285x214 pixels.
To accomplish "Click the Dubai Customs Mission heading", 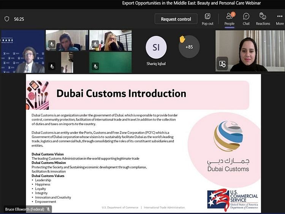I will [x=49, y=163].
